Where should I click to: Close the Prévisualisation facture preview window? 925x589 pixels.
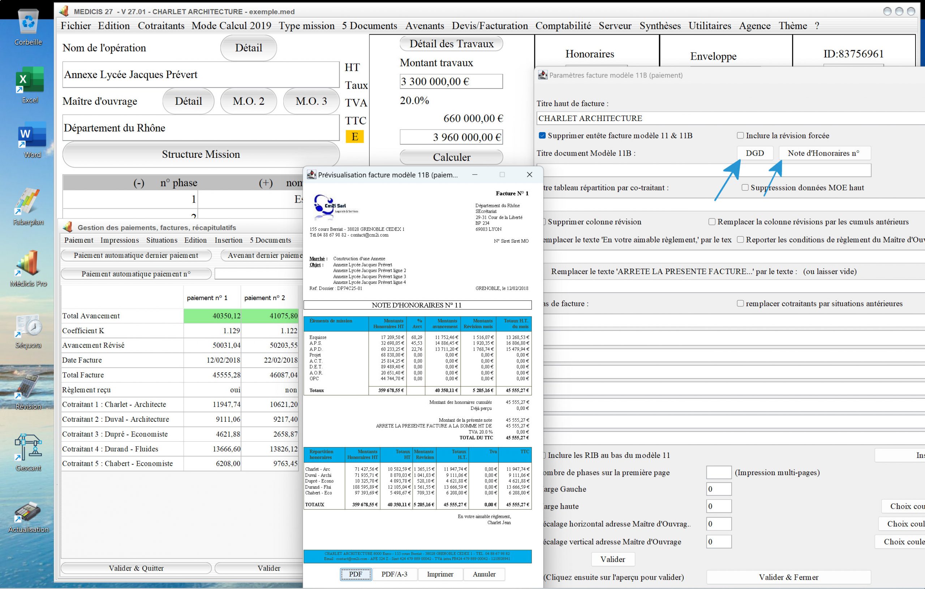click(x=529, y=175)
